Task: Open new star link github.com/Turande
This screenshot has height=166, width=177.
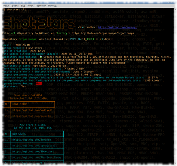Action: (x=32, y=139)
